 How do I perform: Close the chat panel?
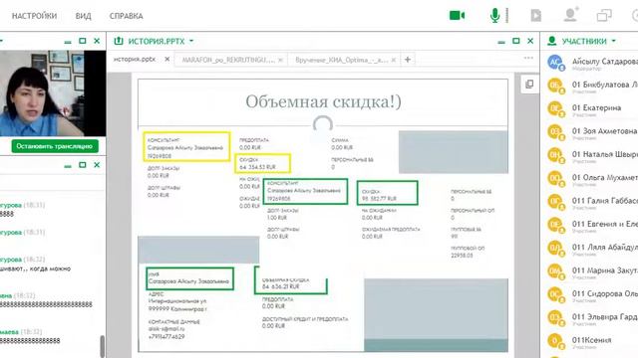97,165
